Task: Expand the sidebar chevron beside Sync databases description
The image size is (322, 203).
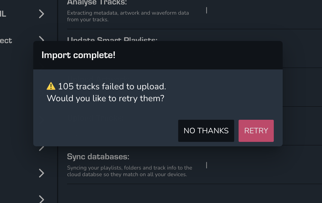Action: (x=42, y=173)
